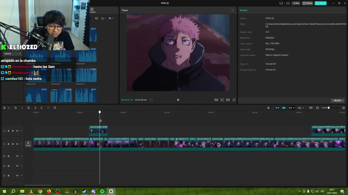Hide the upper video track
This screenshot has width=348, height=195.
click(13, 131)
